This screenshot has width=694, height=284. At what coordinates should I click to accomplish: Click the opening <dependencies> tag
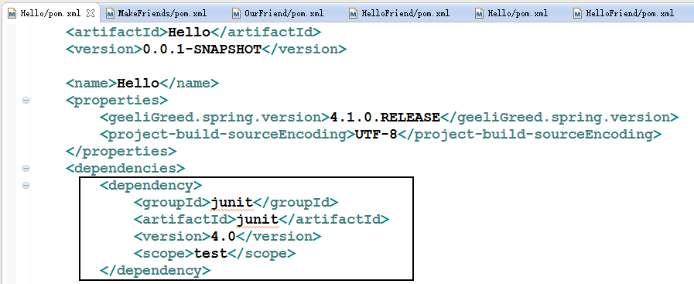(x=125, y=168)
